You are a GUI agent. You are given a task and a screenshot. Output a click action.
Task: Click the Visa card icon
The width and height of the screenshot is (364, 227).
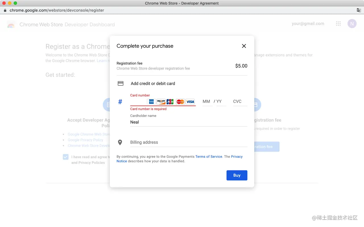190,102
